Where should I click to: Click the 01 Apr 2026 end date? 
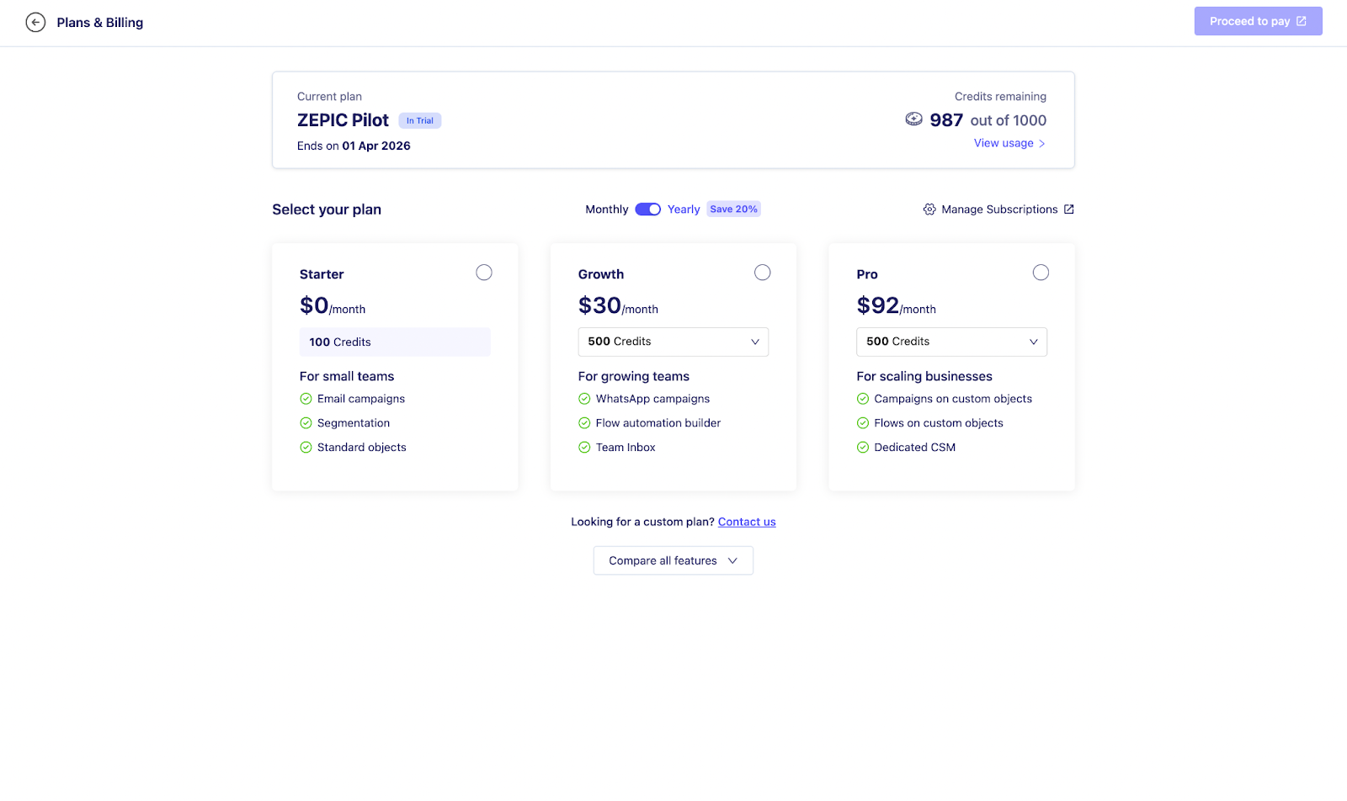[x=376, y=146]
